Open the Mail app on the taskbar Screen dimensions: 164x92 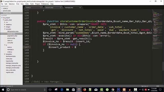coord(96,90)
